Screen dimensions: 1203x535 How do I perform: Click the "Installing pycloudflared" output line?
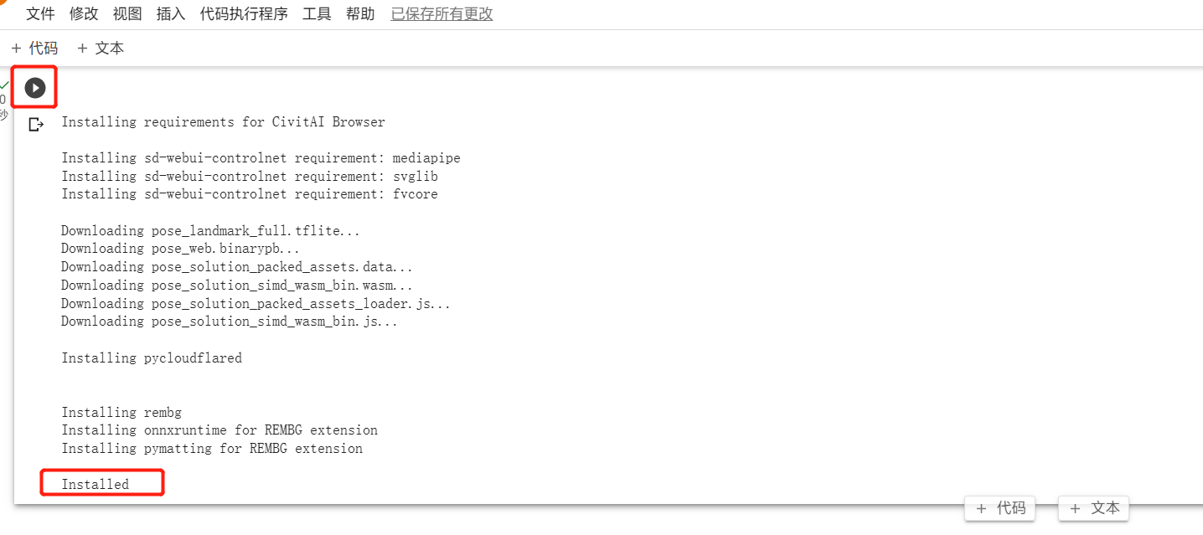tap(152, 358)
